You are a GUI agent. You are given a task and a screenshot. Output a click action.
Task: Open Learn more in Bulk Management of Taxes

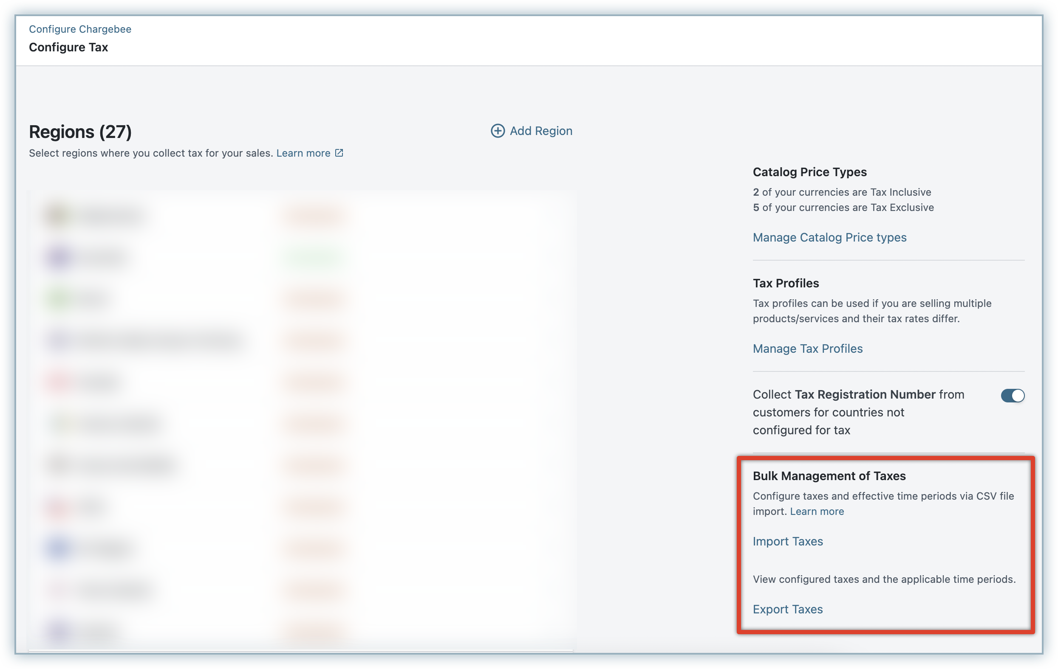[x=817, y=512]
